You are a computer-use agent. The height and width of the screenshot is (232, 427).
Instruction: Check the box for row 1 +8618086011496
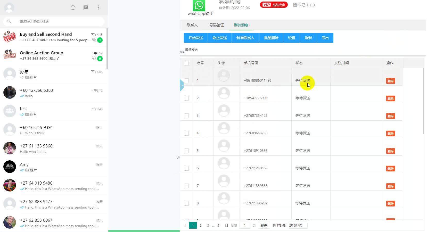coord(186,81)
